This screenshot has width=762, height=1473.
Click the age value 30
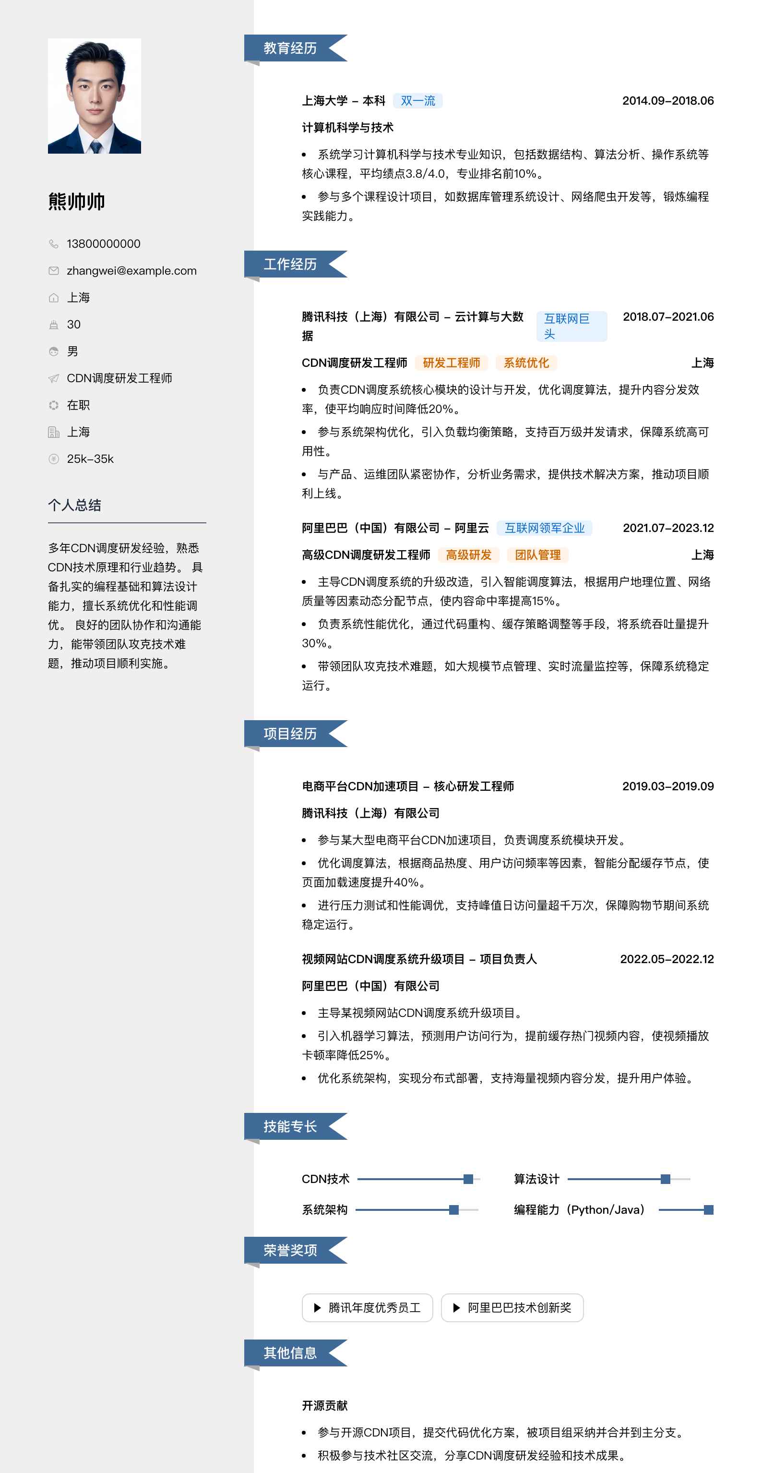click(x=74, y=324)
